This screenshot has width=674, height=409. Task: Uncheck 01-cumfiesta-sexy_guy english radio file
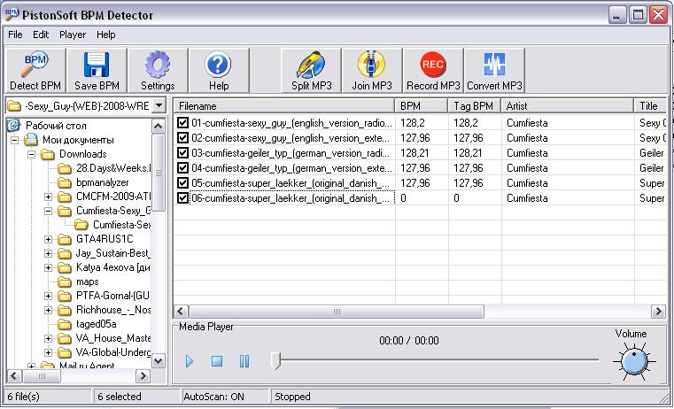pos(182,123)
